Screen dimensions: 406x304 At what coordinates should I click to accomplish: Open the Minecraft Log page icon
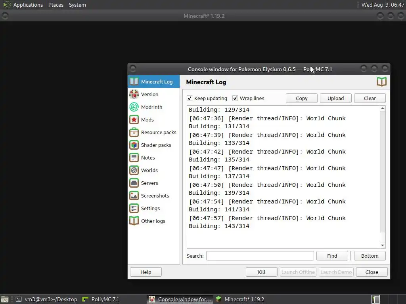click(134, 82)
